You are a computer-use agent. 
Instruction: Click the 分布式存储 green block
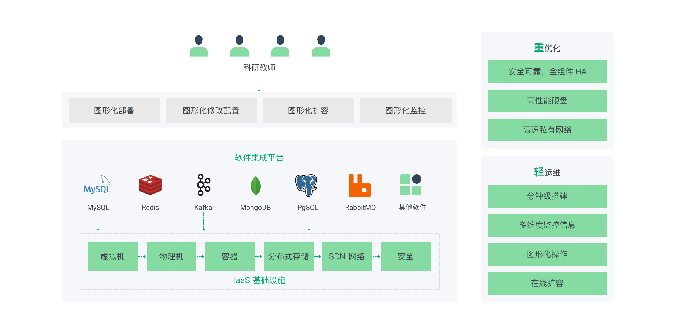(289, 257)
